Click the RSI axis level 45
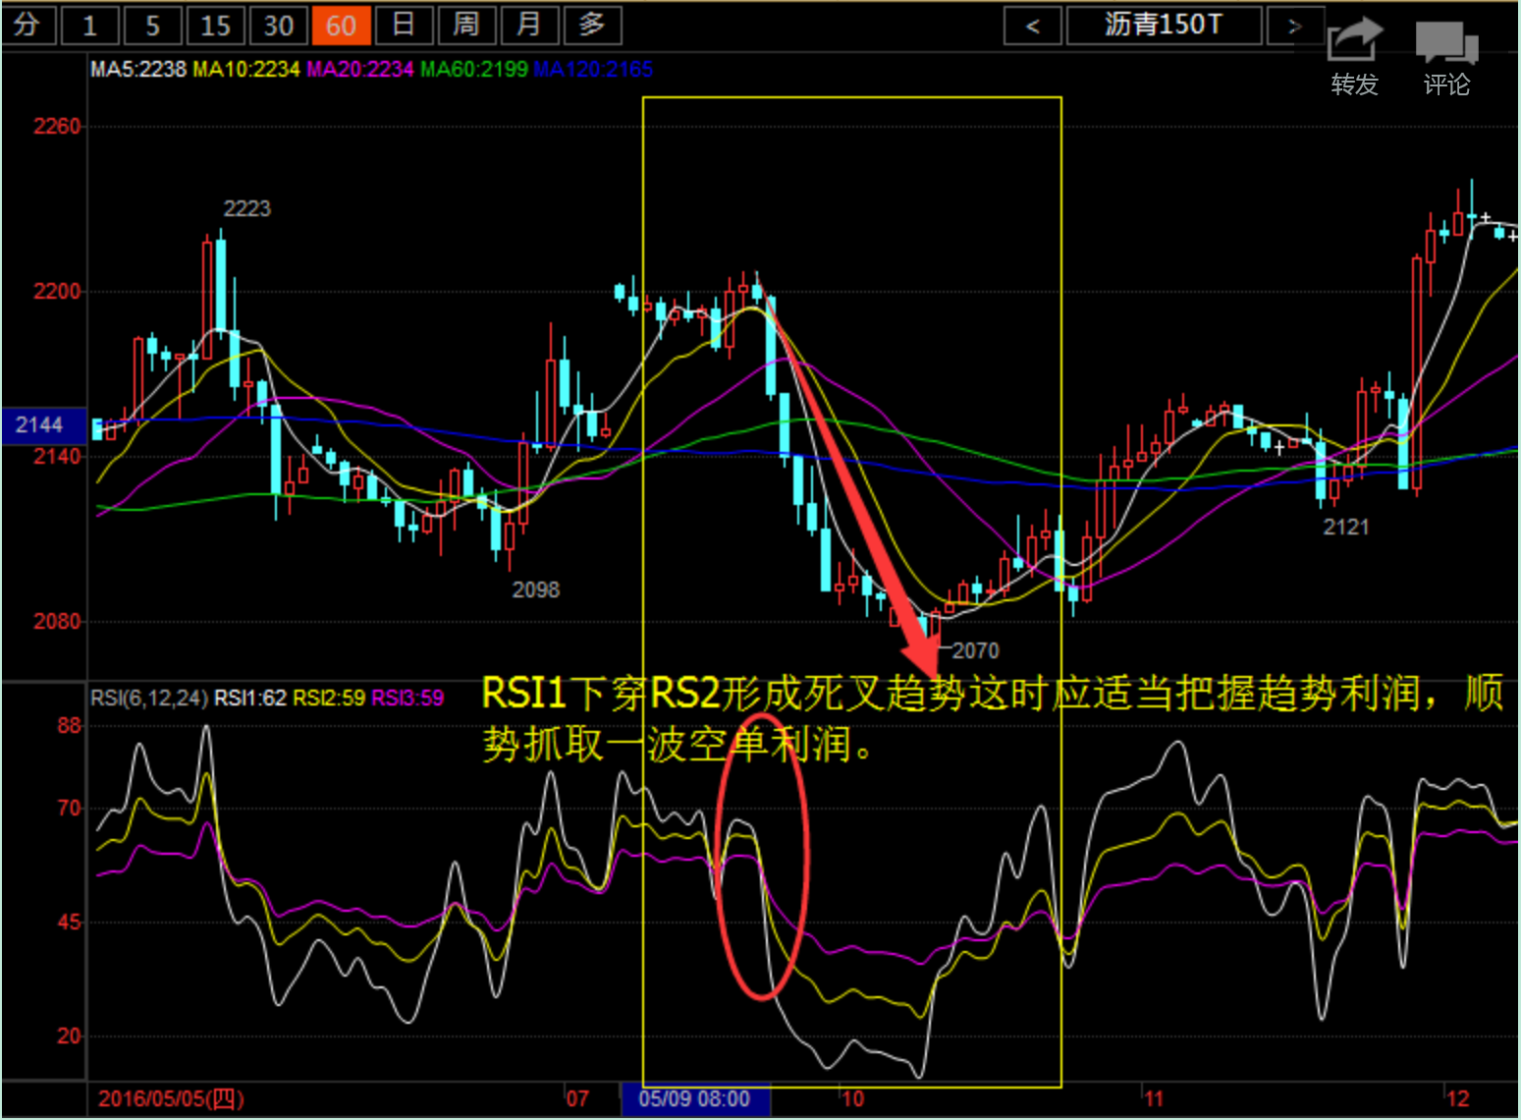This screenshot has height=1120, width=1521. [x=70, y=922]
